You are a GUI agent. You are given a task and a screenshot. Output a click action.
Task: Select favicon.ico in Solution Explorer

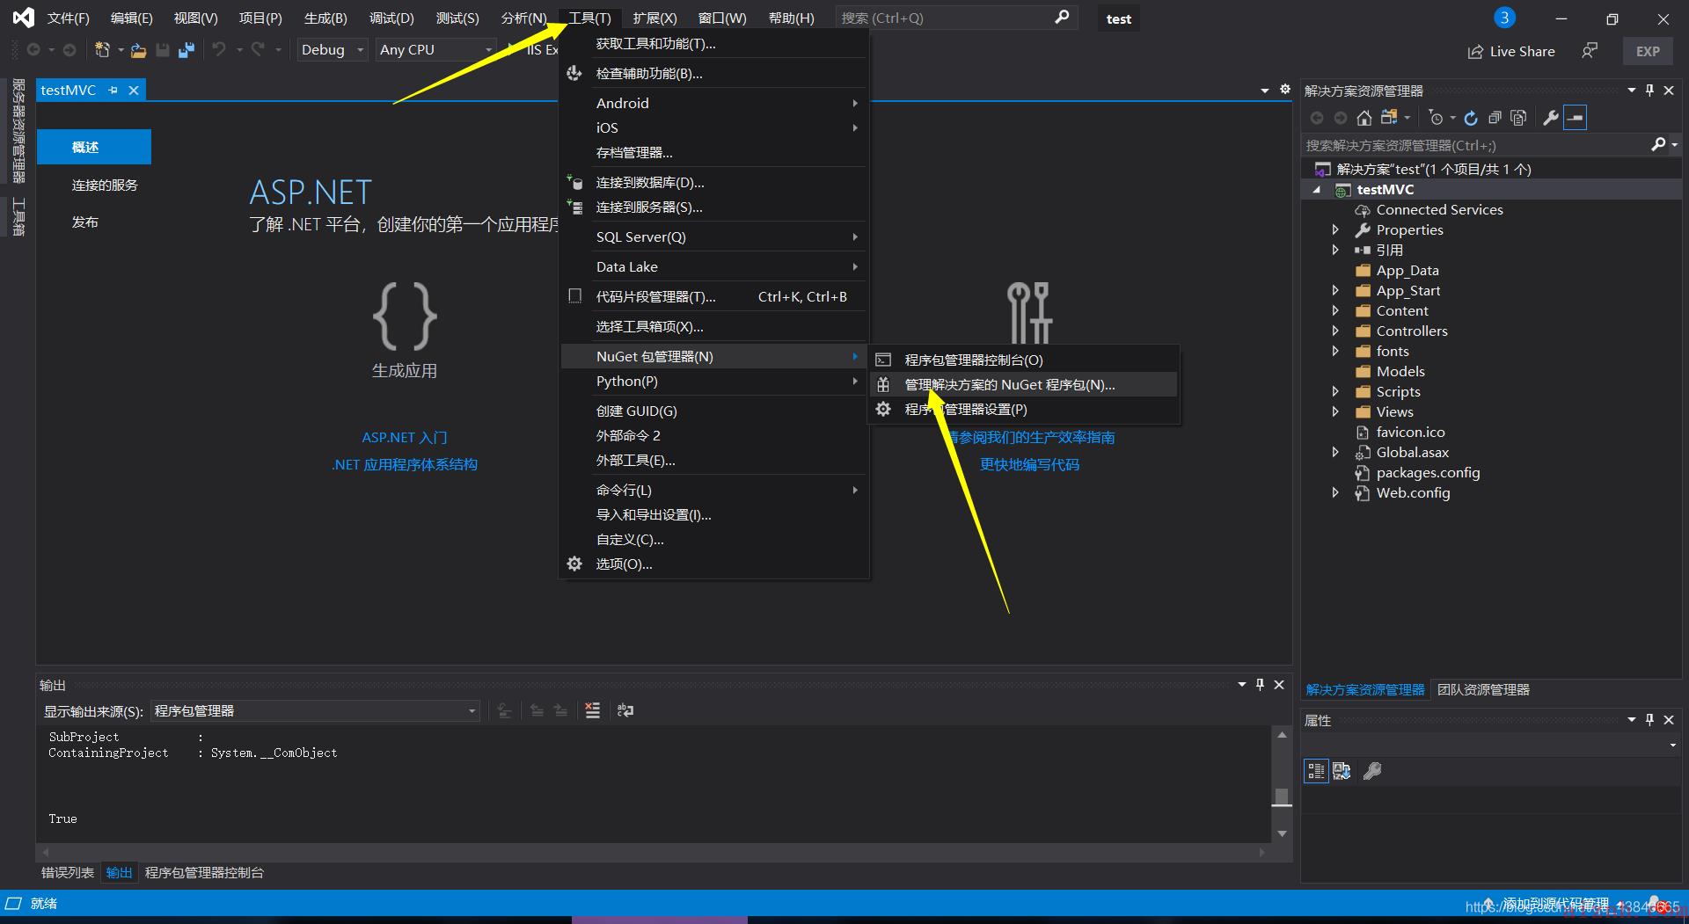coord(1410,432)
